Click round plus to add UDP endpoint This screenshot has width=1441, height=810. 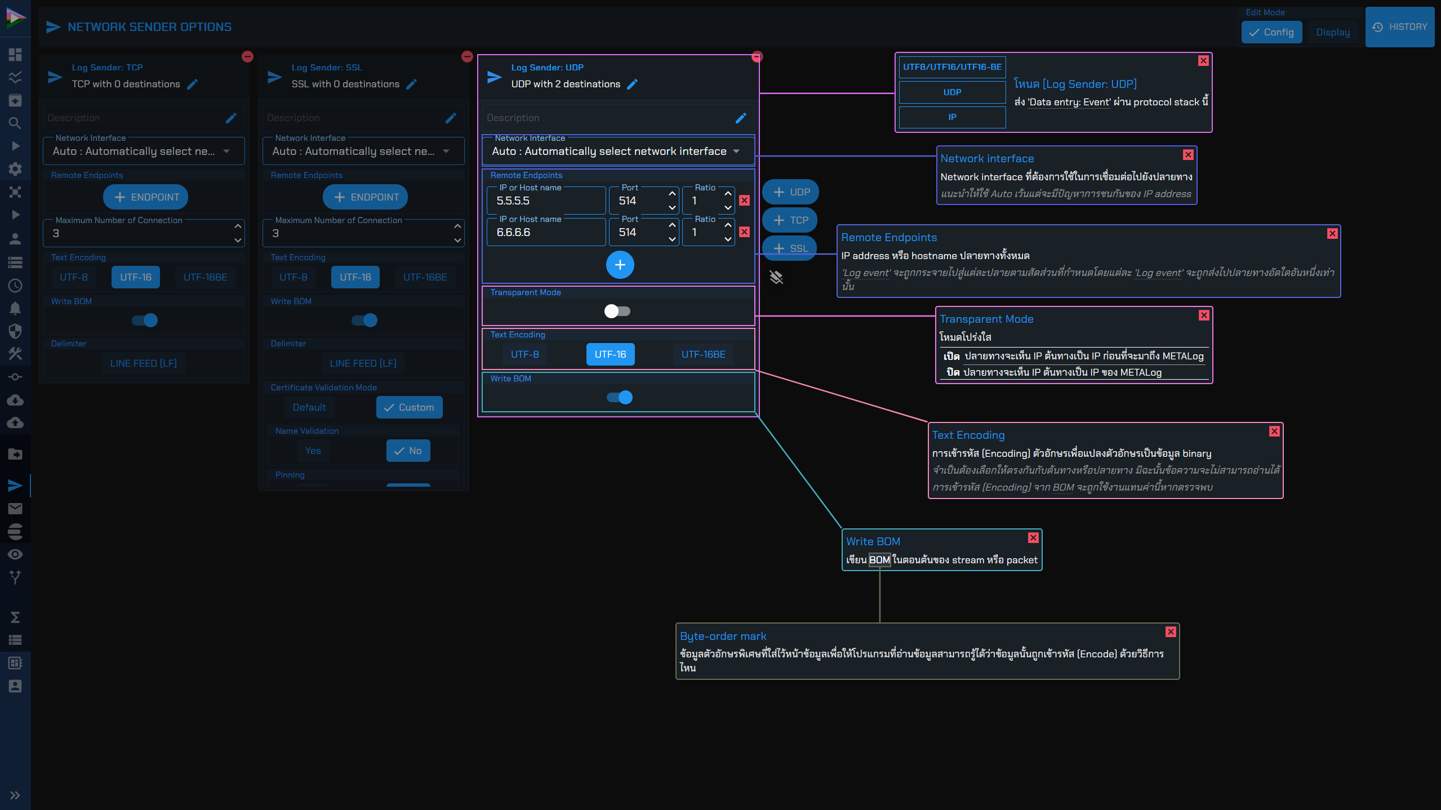(x=620, y=265)
